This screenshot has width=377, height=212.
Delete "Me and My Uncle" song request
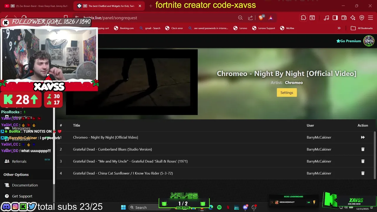363,161
